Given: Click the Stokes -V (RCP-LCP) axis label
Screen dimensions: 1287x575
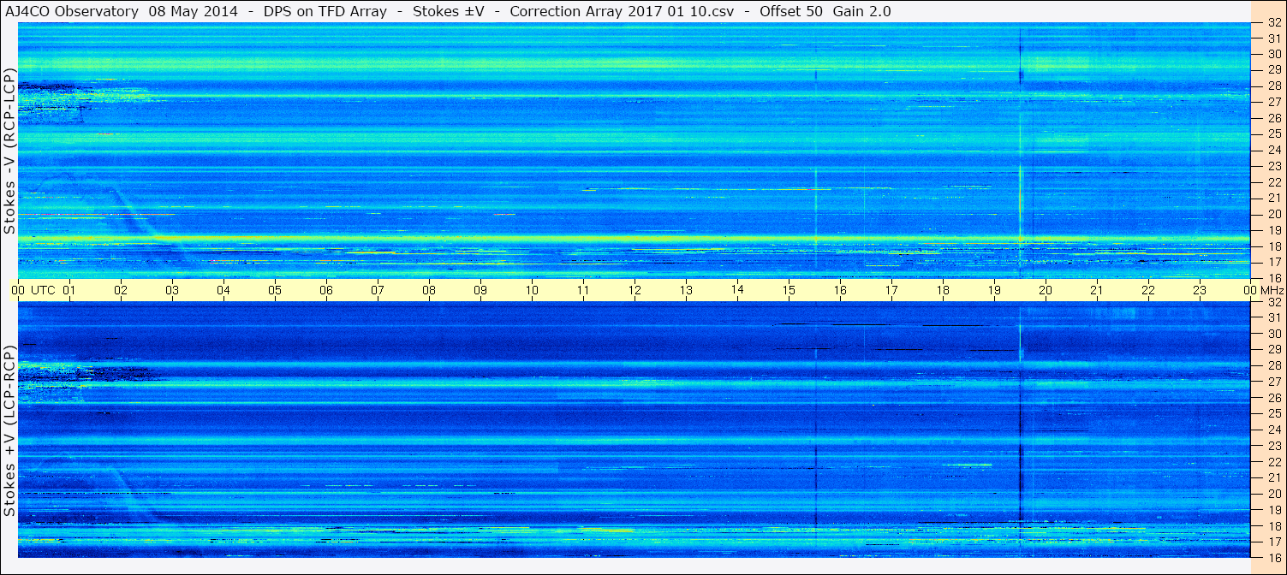Looking at the screenshot, I should [x=9, y=151].
